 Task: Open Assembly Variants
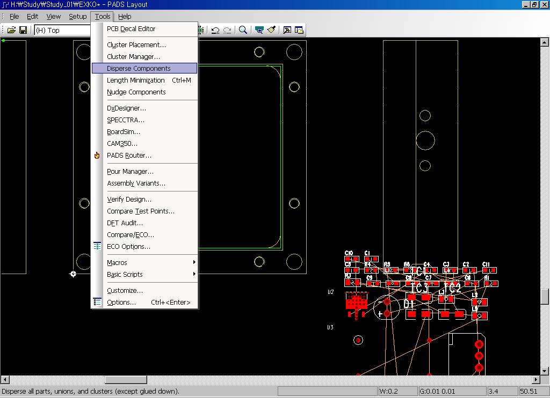tap(144, 183)
